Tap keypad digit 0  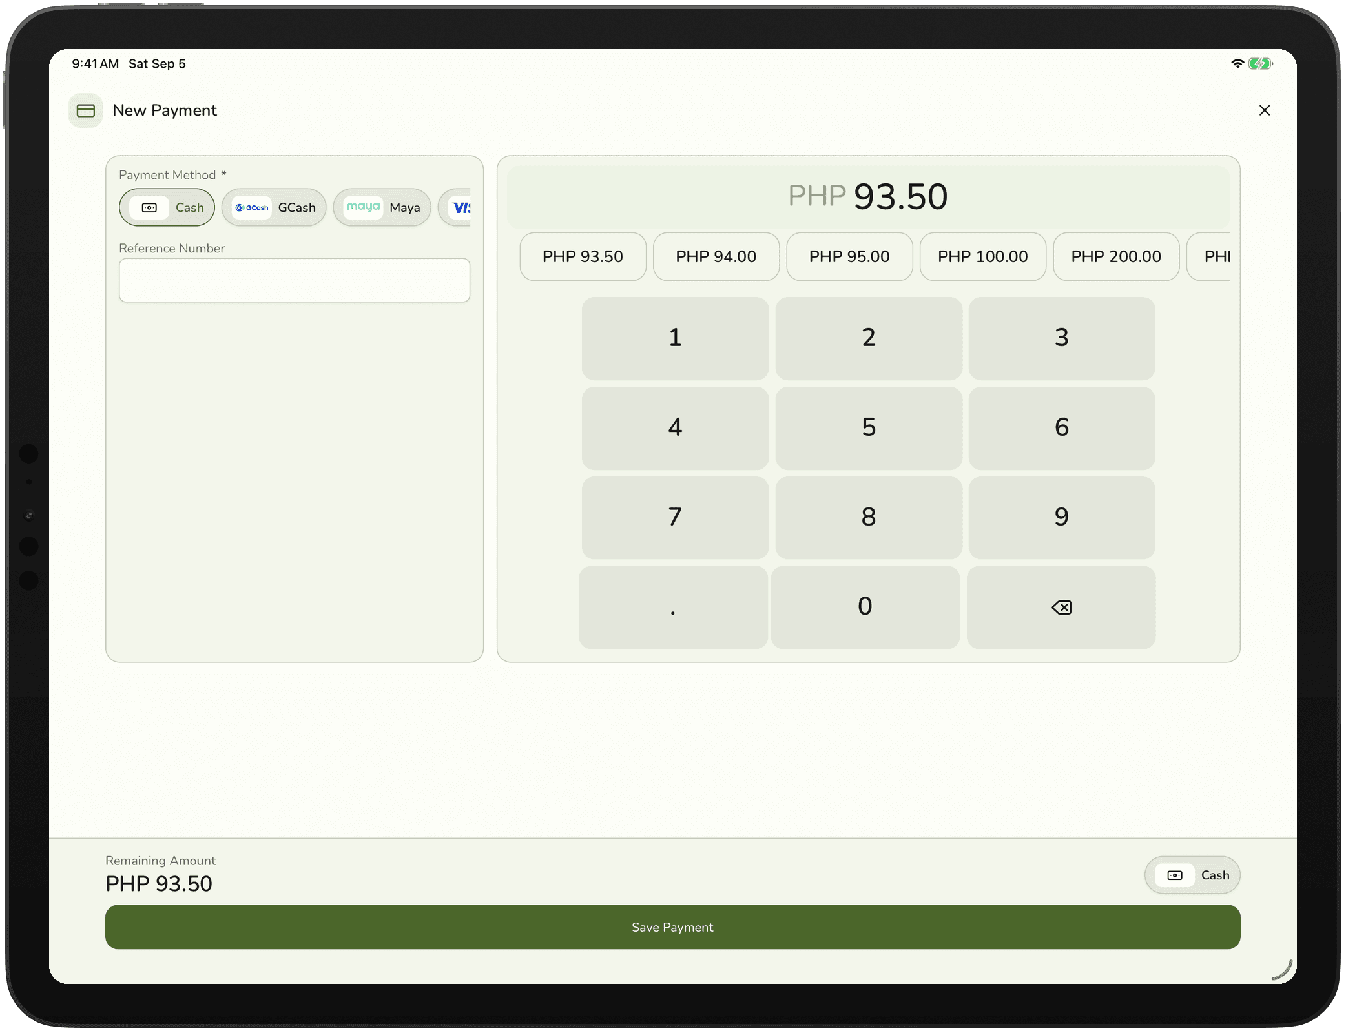[x=865, y=608]
